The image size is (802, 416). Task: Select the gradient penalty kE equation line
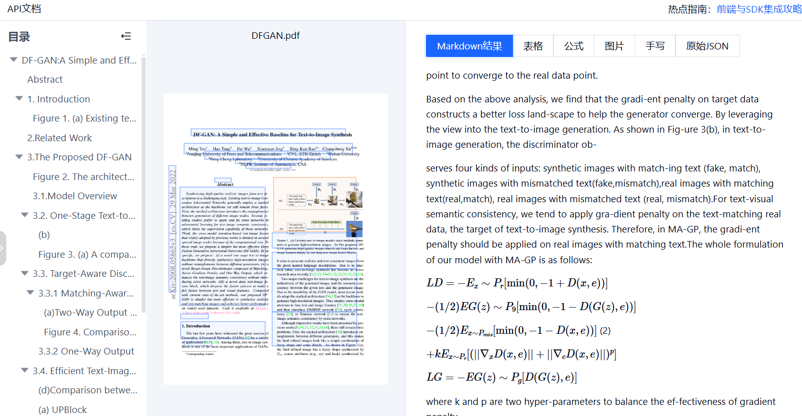click(x=521, y=354)
